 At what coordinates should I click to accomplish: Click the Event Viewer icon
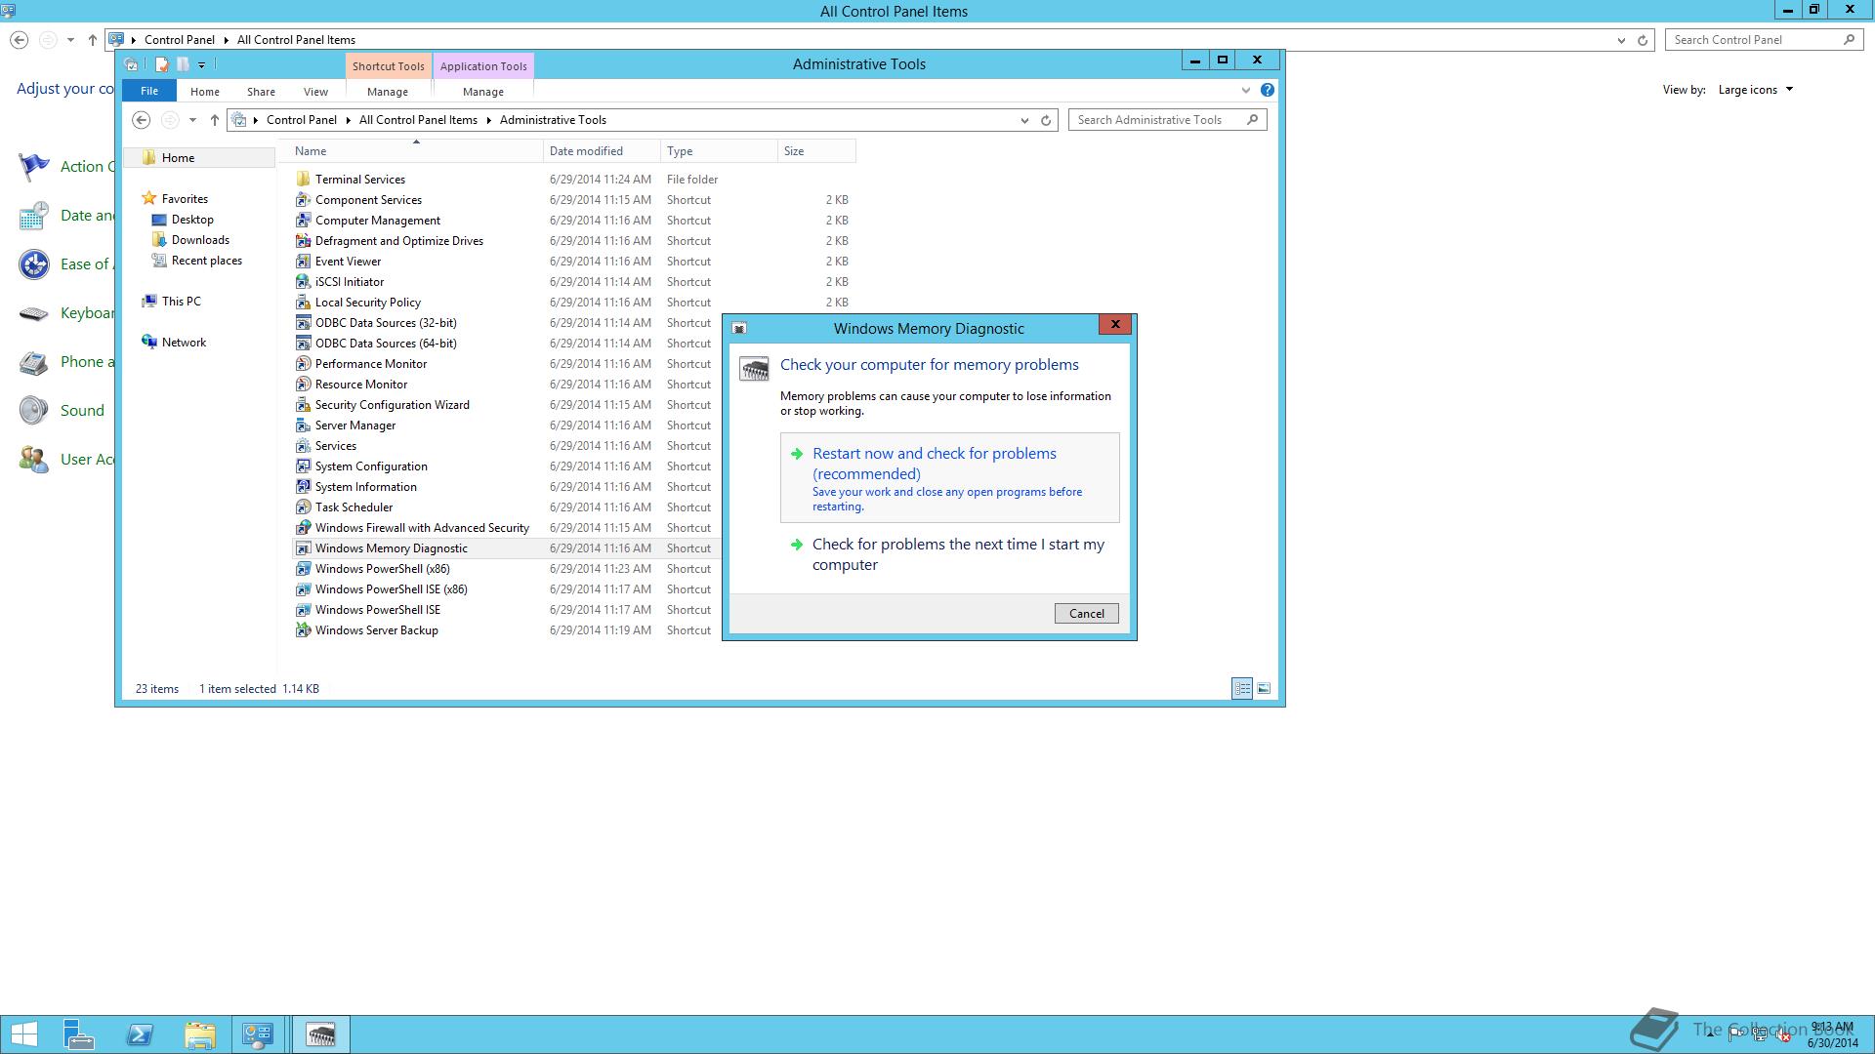click(303, 262)
